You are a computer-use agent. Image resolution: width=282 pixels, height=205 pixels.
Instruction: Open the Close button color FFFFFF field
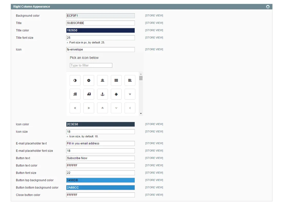(100, 195)
